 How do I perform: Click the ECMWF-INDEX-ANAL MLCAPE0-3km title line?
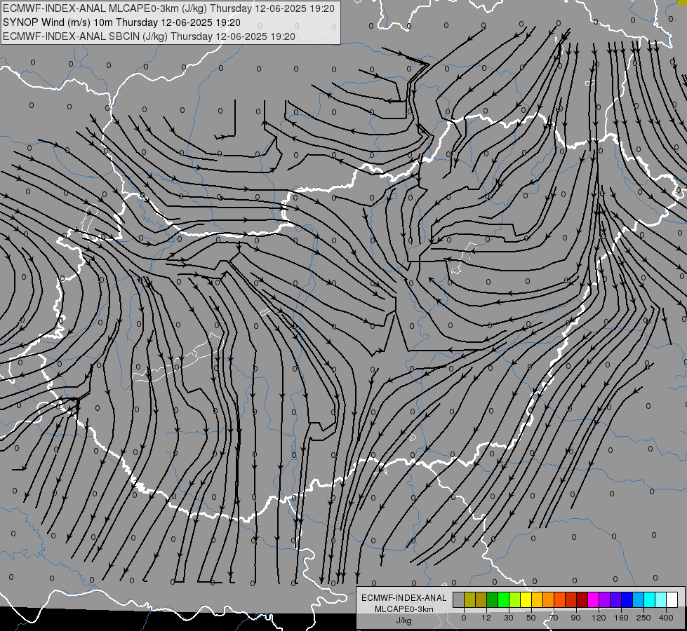(168, 8)
